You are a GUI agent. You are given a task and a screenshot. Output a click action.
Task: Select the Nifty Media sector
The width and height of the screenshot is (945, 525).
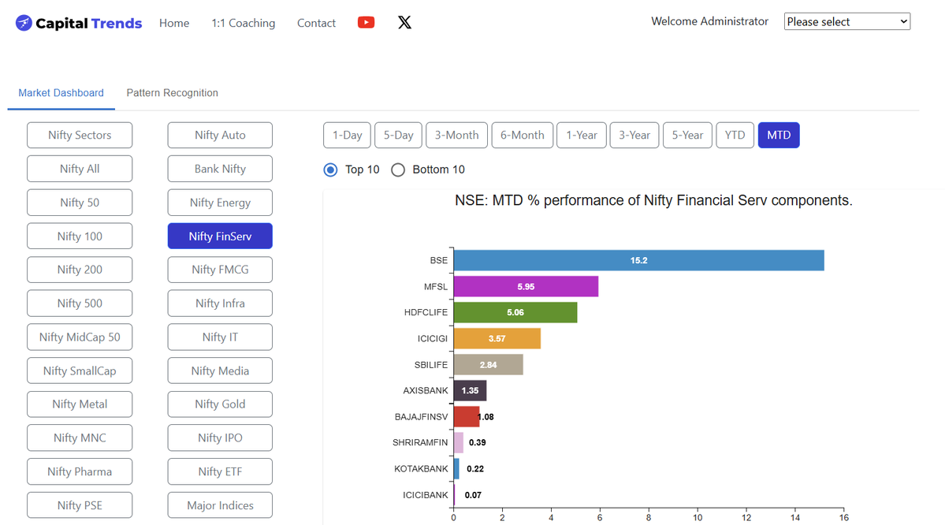coord(220,370)
